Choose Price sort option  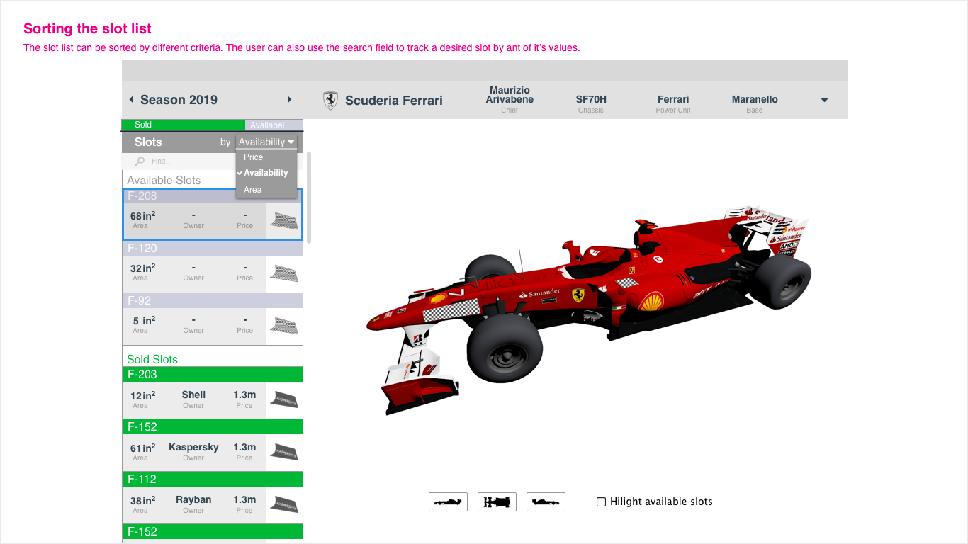[x=266, y=157]
